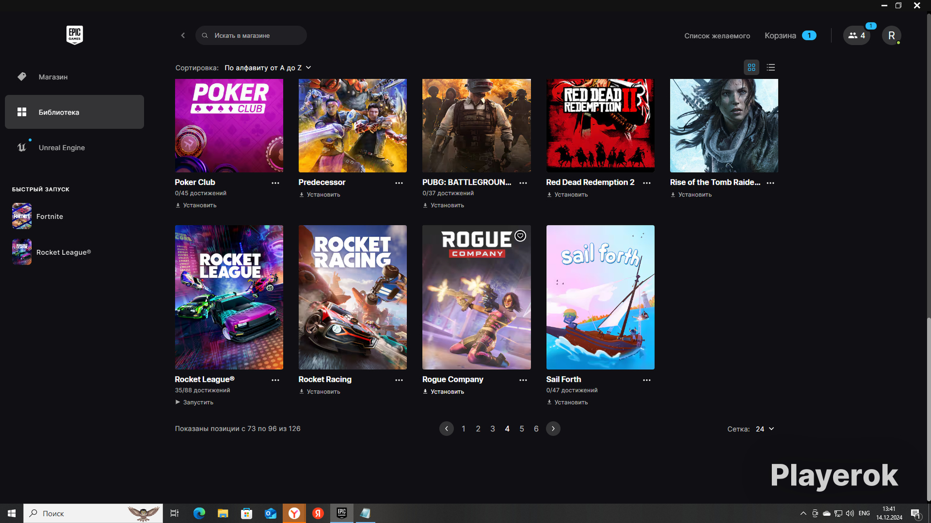Image resolution: width=931 pixels, height=523 pixels.
Task: Open Red Dead Redemption 2 options menu
Action: (x=647, y=183)
